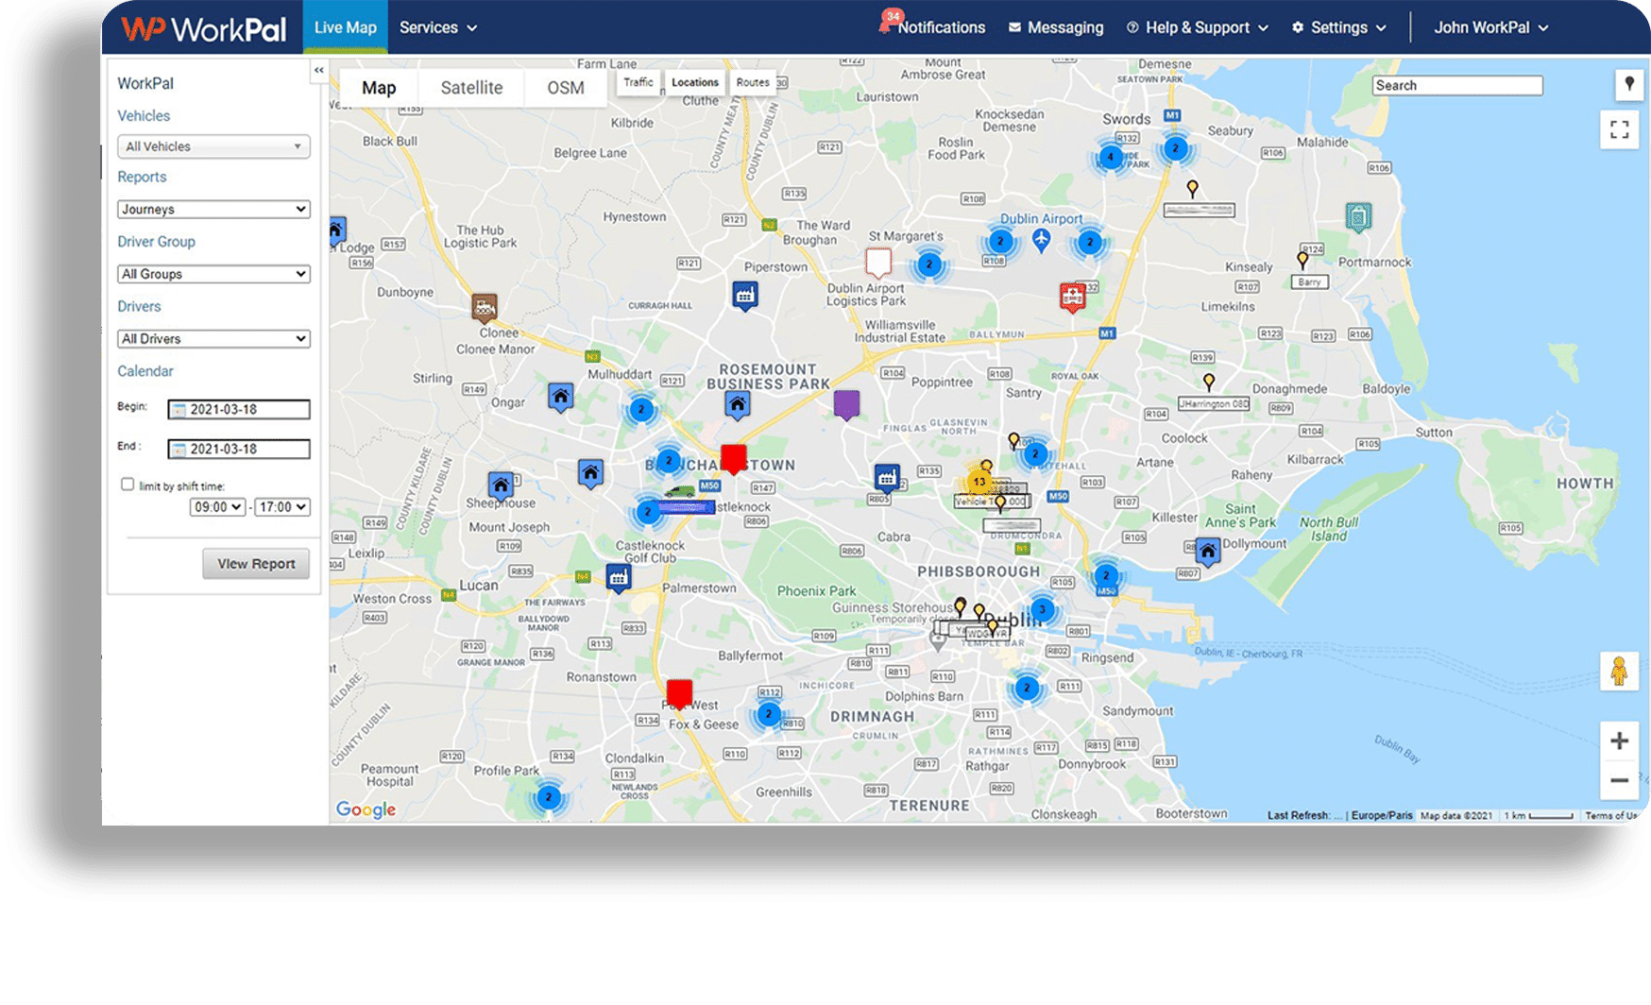Click the map location pin button
The image size is (1651, 1005).
1628,84
